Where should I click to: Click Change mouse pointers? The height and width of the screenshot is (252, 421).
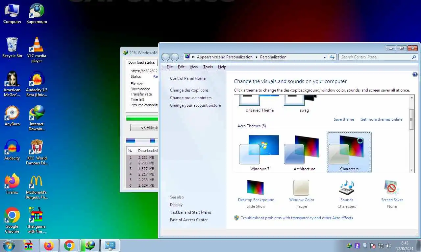coord(191,98)
